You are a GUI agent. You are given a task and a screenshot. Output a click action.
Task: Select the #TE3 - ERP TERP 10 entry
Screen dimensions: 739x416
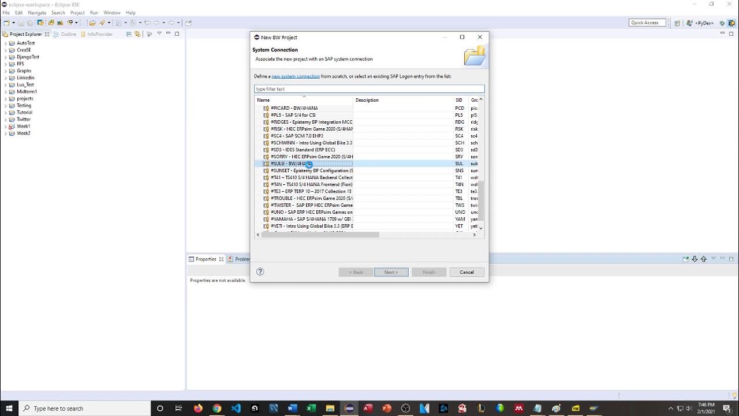click(308, 191)
